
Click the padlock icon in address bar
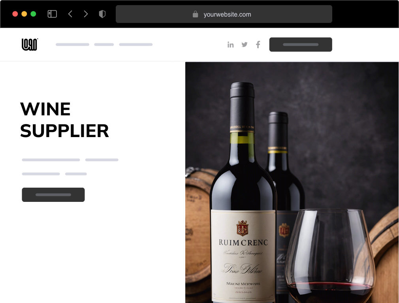point(195,14)
